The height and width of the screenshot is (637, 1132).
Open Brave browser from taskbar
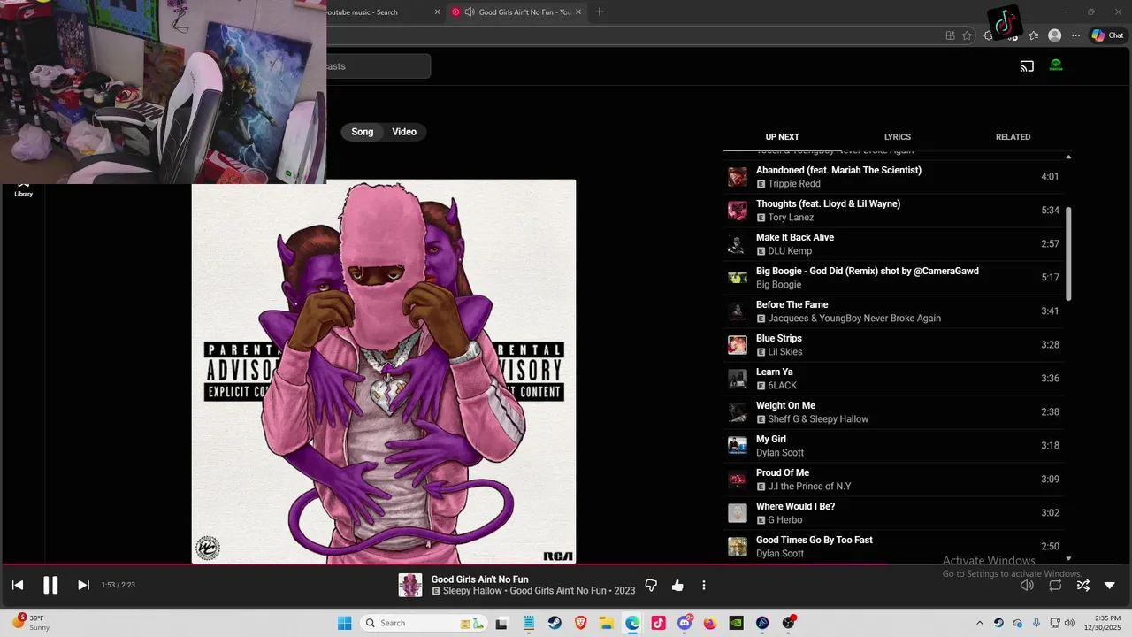(580, 623)
